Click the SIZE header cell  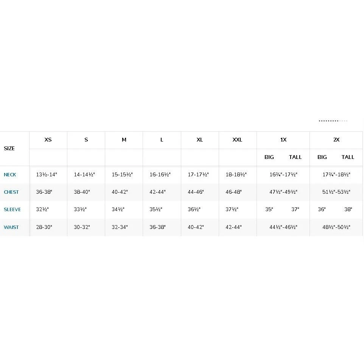click(x=9, y=149)
